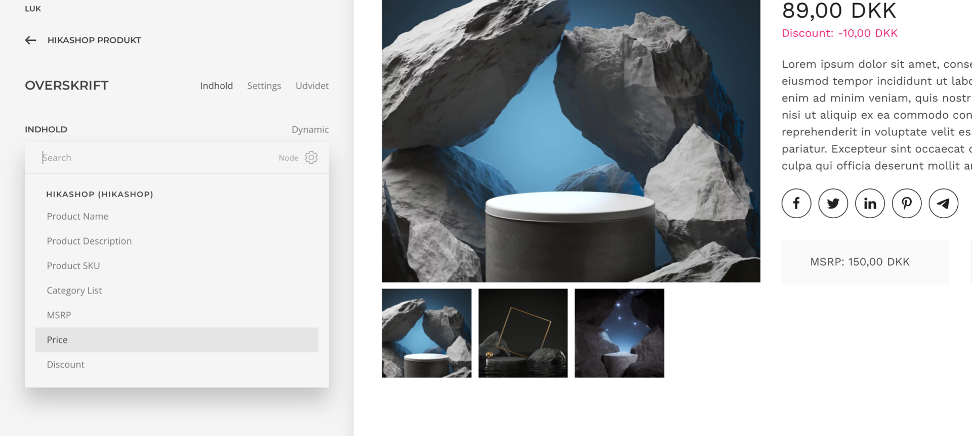The width and height of the screenshot is (972, 436).
Task: Share product on LinkedIn
Action: click(x=870, y=203)
